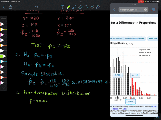Click the partially visible 100 Samples button
161x120 pixels.
[117, 38]
